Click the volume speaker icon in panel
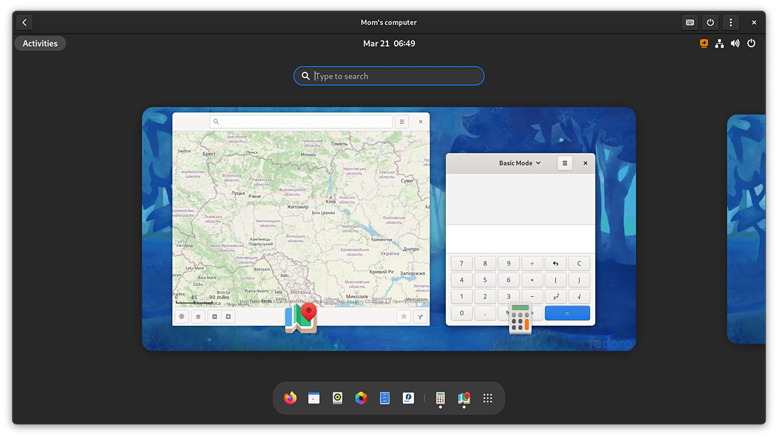The width and height of the screenshot is (778, 438). point(735,43)
